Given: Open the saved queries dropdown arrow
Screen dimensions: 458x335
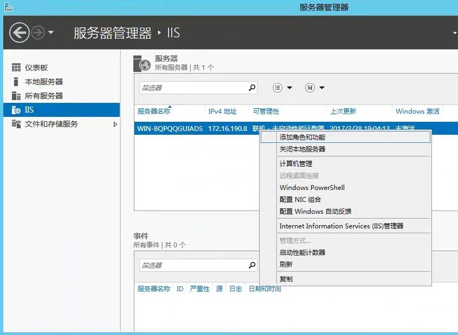Looking at the screenshot, I should pos(322,88).
